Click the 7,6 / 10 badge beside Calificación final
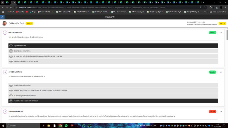 pos(29,23)
